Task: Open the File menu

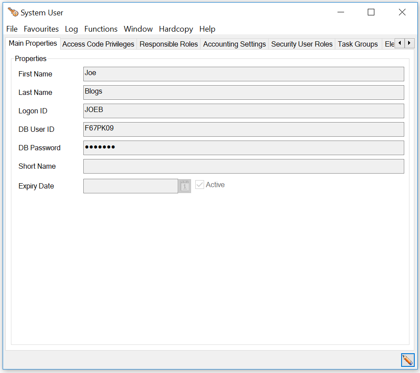Action: 12,29
